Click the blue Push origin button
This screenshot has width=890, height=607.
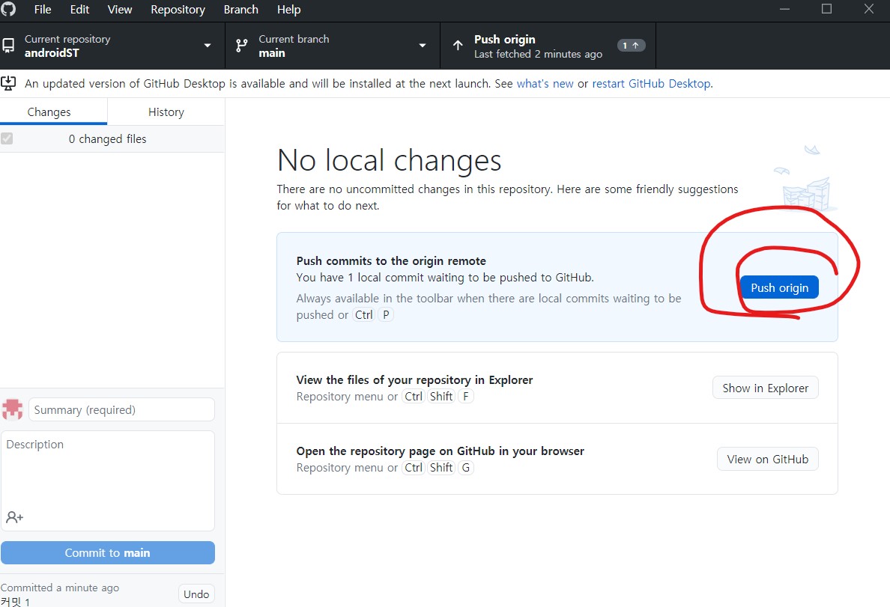[779, 287]
